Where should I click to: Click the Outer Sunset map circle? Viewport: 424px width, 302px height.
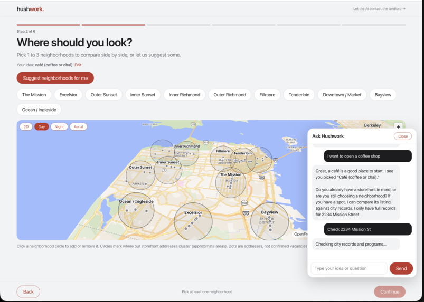click(140, 175)
